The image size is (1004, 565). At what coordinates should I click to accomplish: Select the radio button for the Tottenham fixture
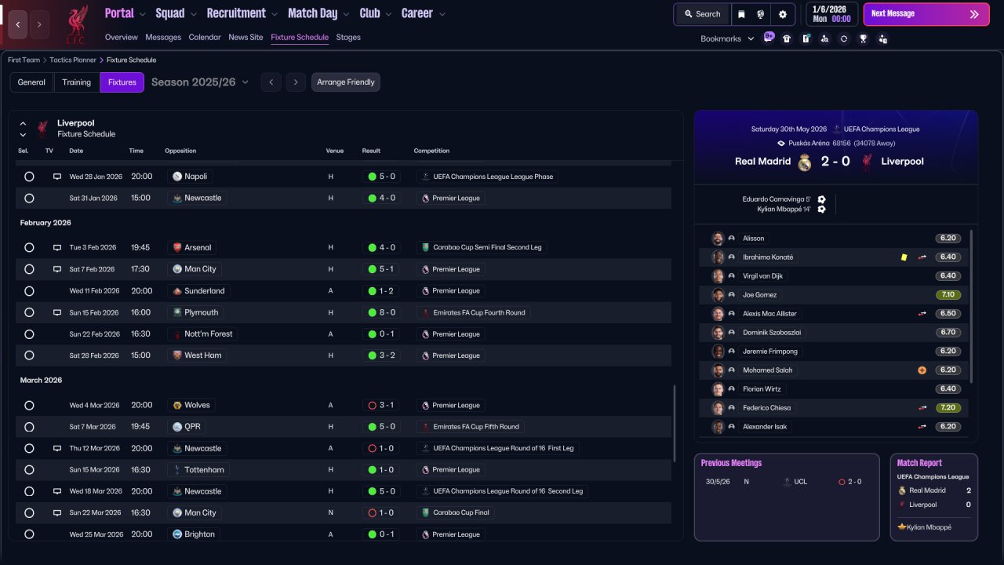29,470
